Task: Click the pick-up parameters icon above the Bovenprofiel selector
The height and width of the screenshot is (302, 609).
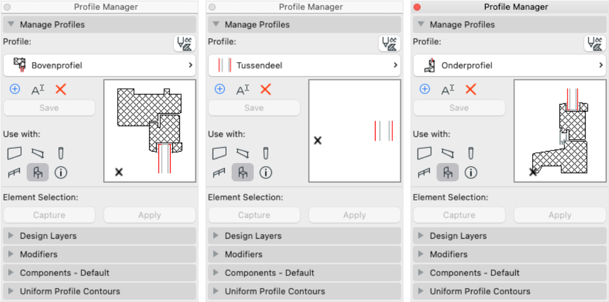Action: tap(185, 44)
